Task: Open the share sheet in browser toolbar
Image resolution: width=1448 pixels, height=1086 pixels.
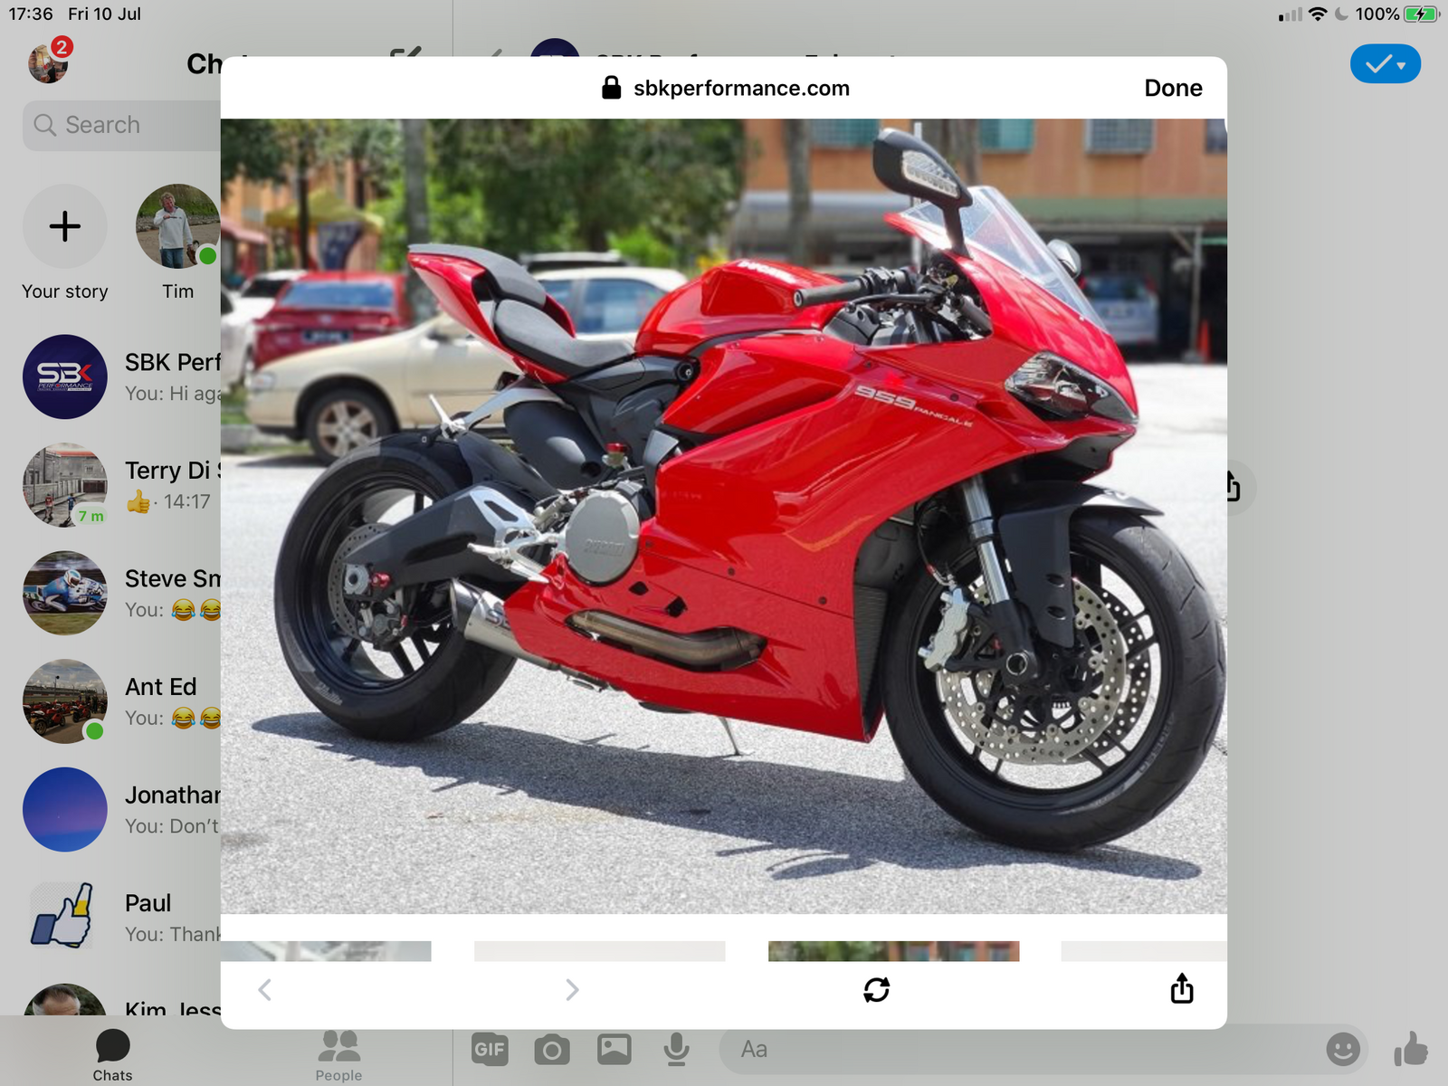Action: pos(1181,989)
